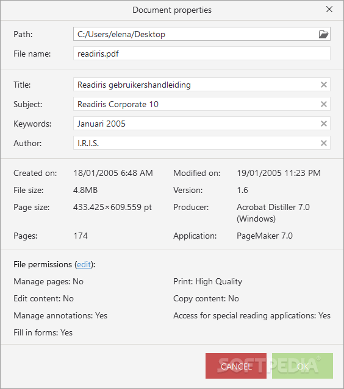Confirm with the OK button

point(303,366)
